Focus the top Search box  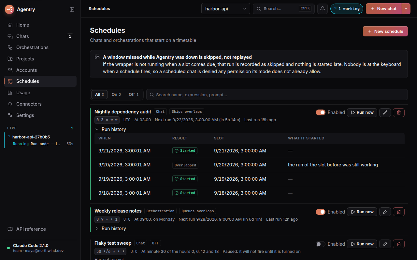tap(284, 9)
